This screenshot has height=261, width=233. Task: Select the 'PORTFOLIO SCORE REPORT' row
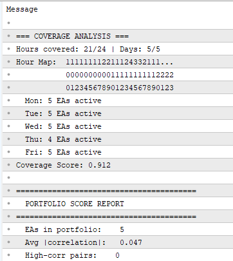pyautogui.click(x=118, y=204)
